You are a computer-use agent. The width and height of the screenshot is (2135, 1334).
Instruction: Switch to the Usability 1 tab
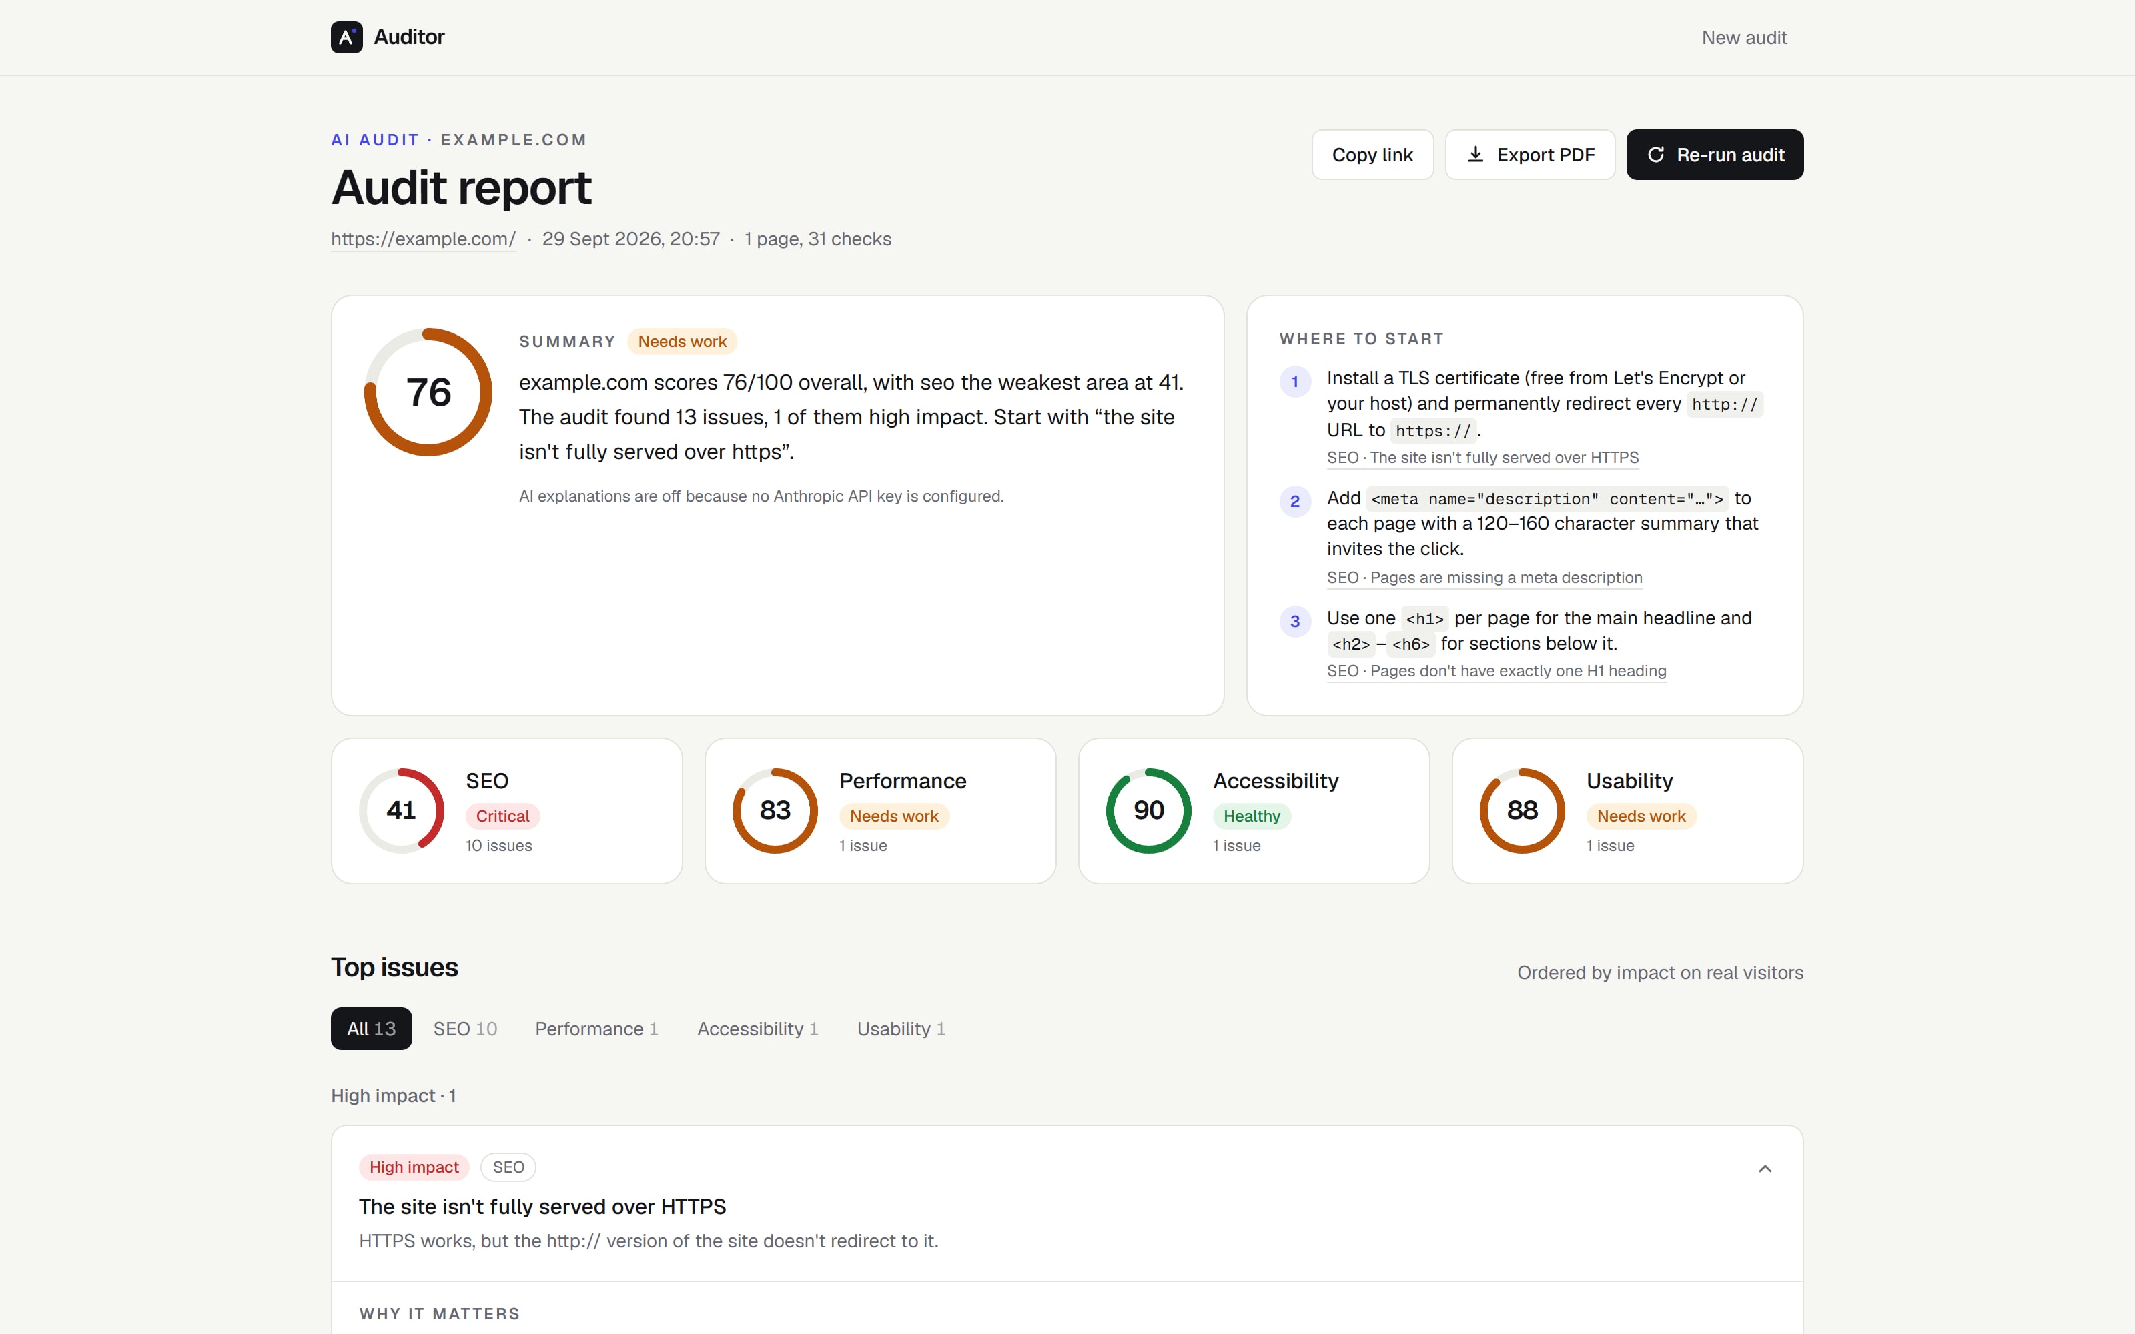pos(901,1029)
